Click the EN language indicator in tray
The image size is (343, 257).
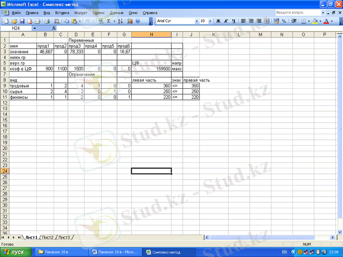point(284,252)
